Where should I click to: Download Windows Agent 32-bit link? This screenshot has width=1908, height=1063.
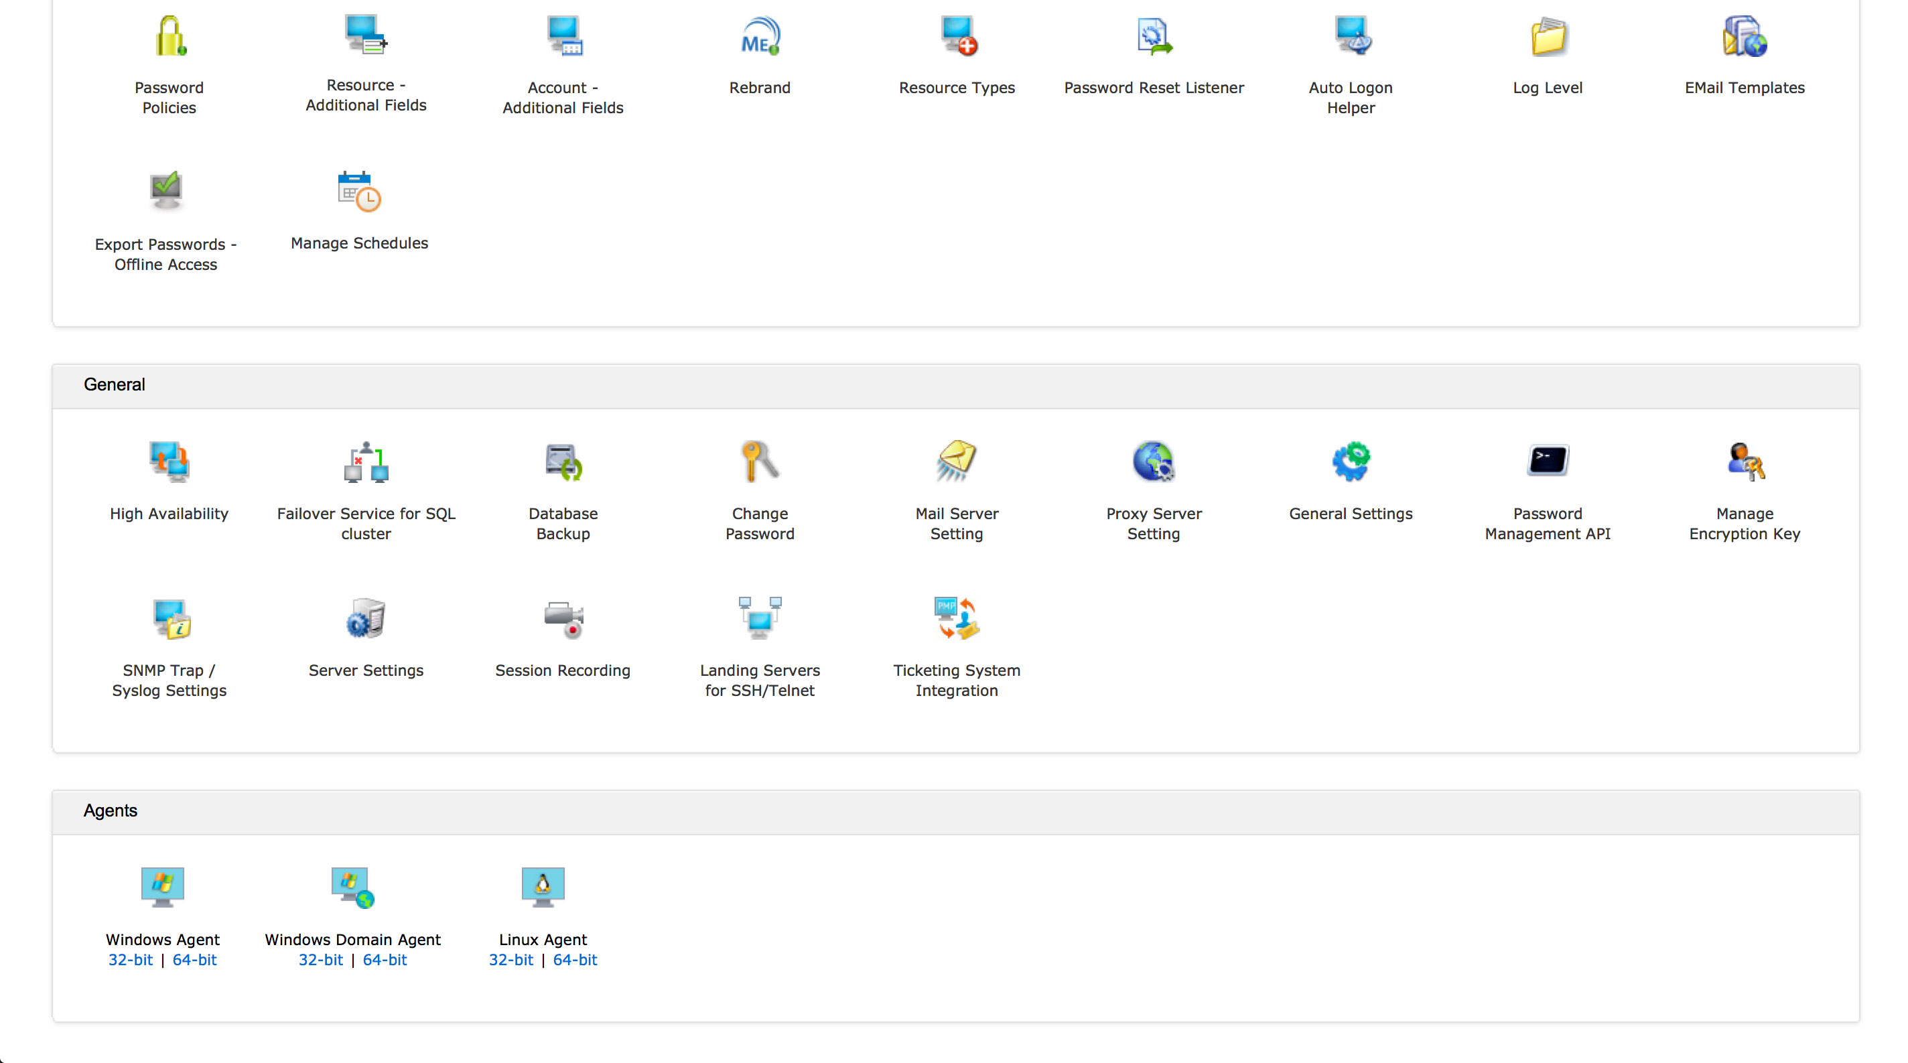pos(131,959)
